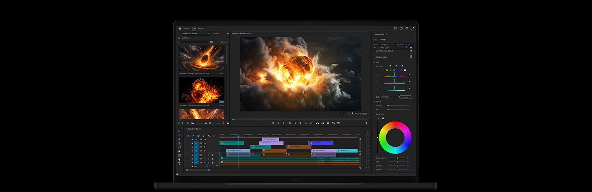Toggle Linked Selection in the timeline header
Image resolution: width=592 pixels, height=192 pixels.
click(x=199, y=136)
